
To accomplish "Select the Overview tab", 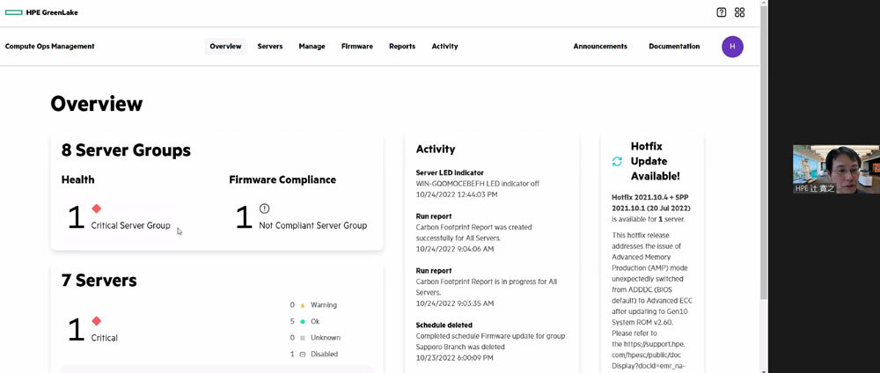I will tap(225, 47).
